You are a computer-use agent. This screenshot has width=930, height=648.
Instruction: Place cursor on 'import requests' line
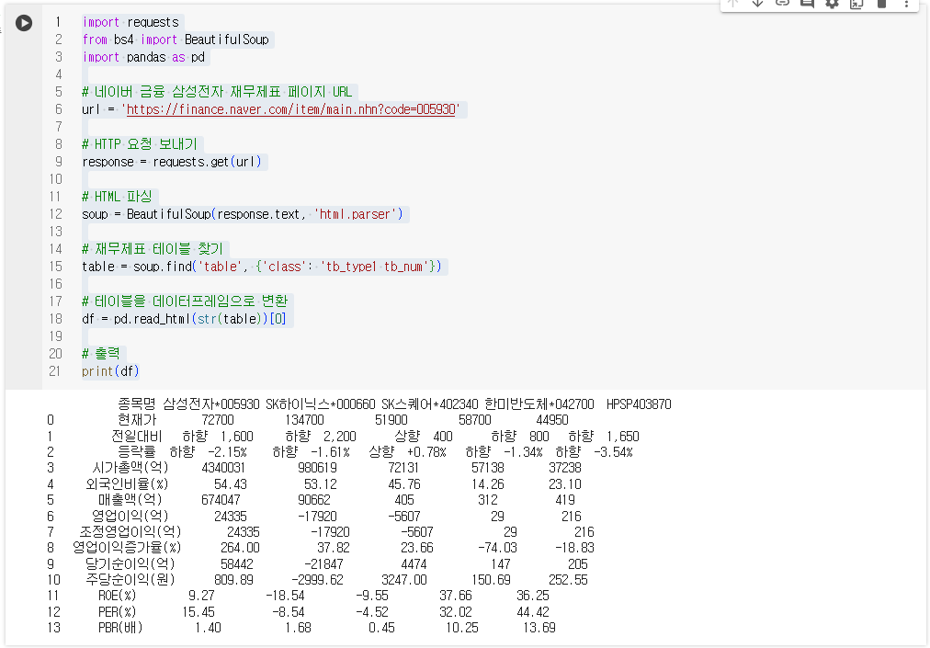tap(130, 22)
